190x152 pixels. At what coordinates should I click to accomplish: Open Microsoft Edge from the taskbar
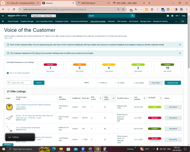point(54,149)
